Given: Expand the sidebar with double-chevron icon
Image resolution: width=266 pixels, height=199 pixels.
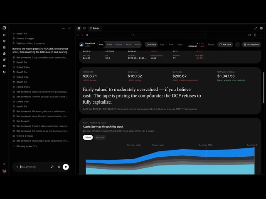Looking at the screenshot, I should pos(4,164).
